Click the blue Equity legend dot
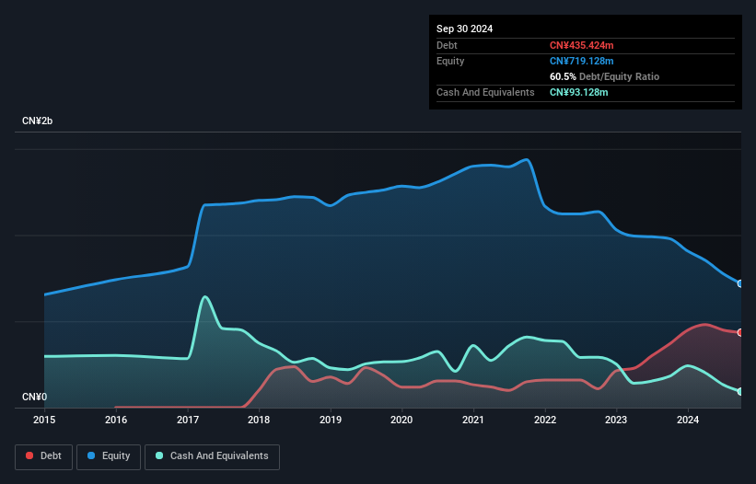 (x=91, y=455)
